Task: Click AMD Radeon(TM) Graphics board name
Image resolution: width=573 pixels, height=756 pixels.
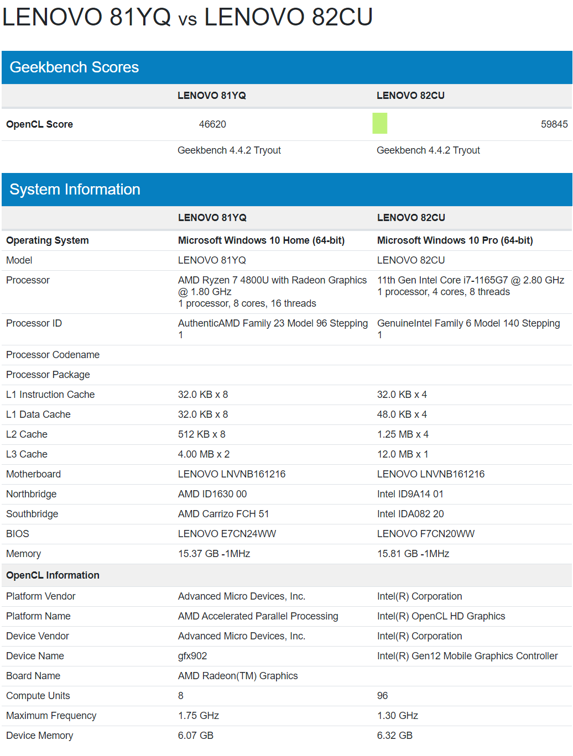Action: (x=238, y=676)
